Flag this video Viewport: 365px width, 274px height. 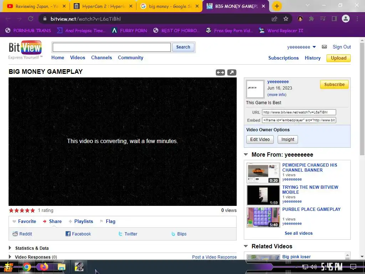click(108, 221)
